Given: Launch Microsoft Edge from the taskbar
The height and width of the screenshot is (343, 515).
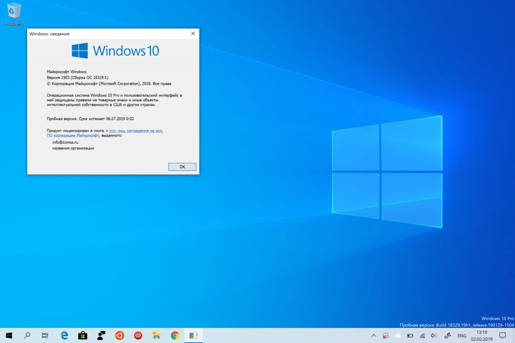Looking at the screenshot, I should 64,335.
